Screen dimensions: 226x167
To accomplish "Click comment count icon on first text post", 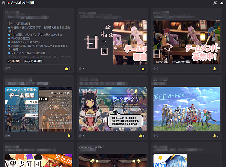I will tap(8, 68).
